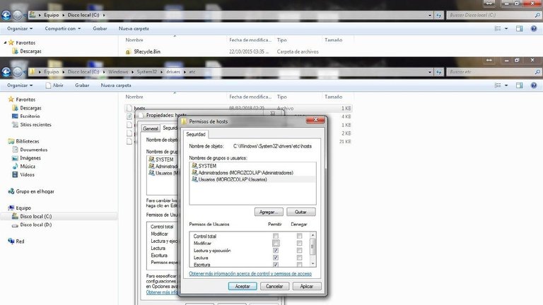Viewport: 543px width, 305px height.
Task: Click Grabar in etc window toolbar
Action: [x=82, y=85]
